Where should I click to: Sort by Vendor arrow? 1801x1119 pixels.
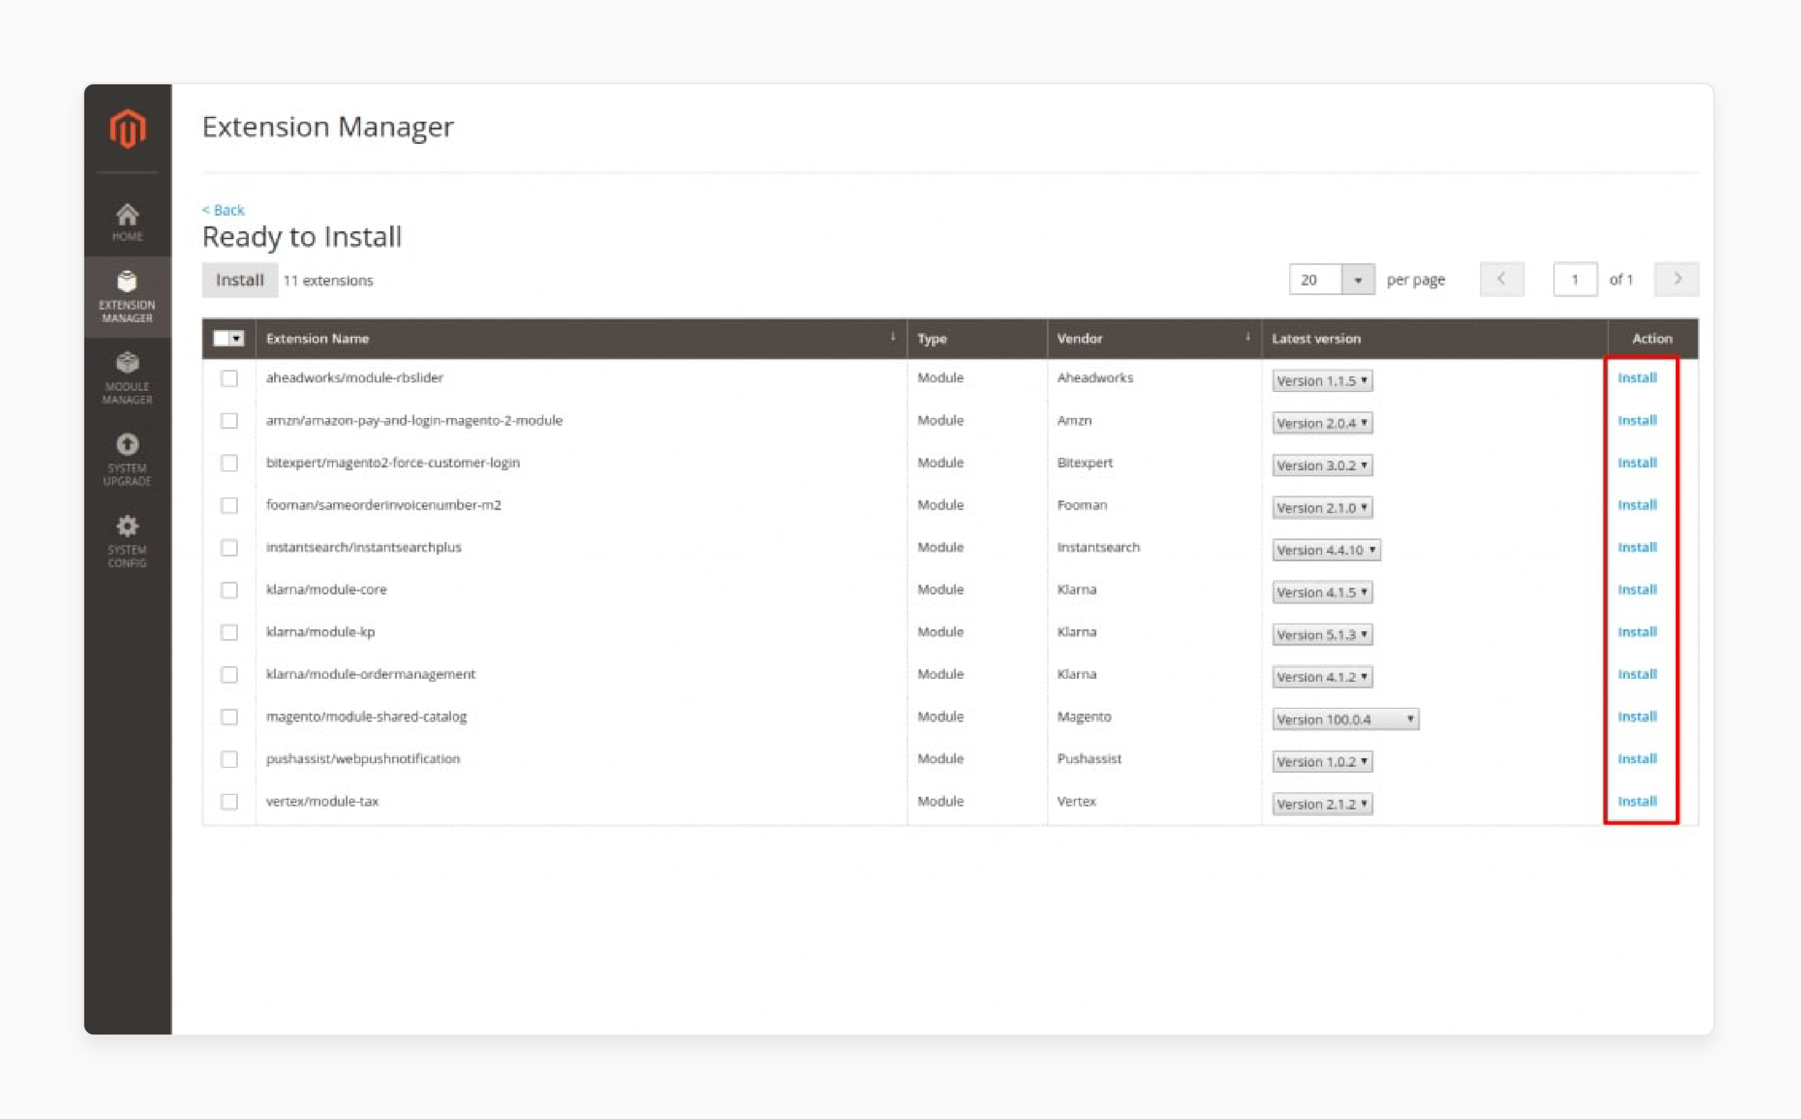(1247, 337)
